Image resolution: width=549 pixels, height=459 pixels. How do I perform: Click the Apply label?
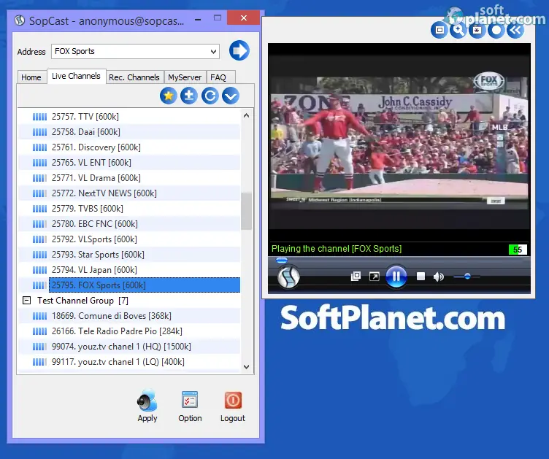point(147,418)
